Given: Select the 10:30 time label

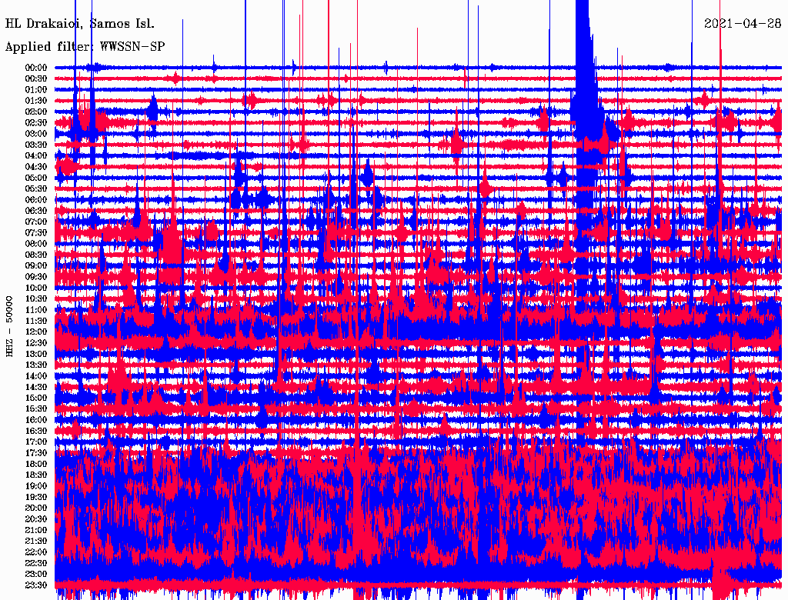Looking at the screenshot, I should 36,299.
